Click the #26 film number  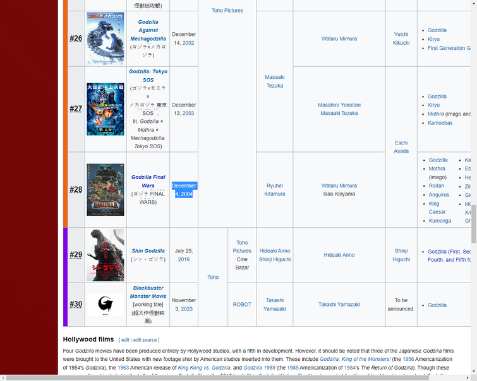(x=76, y=38)
